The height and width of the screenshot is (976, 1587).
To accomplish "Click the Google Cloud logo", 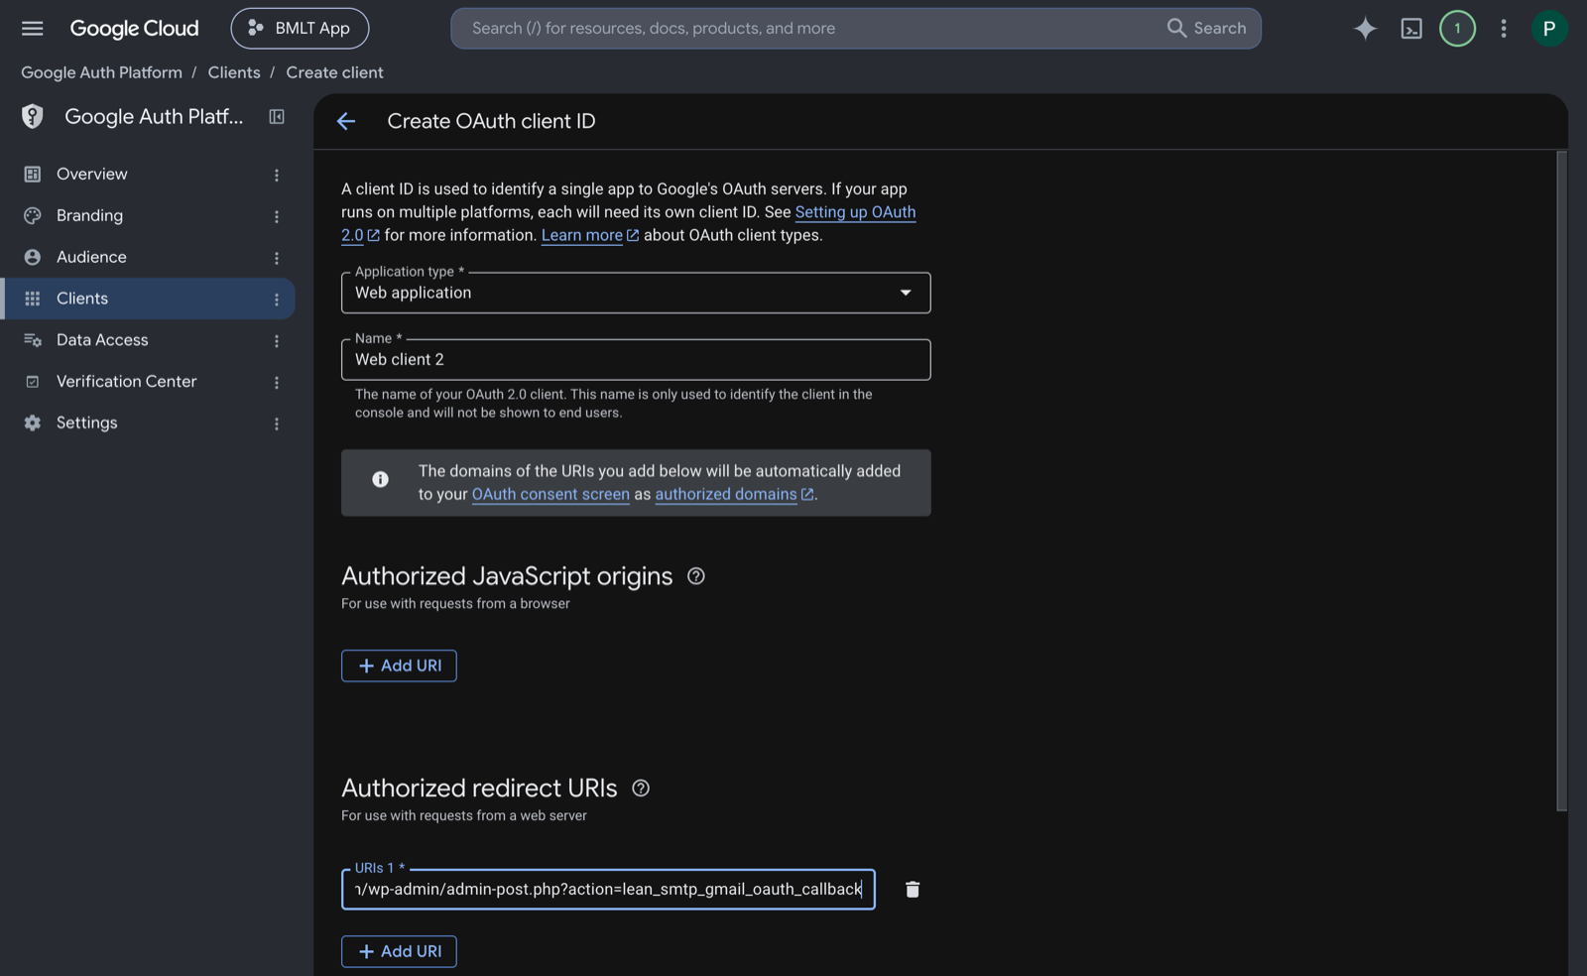I will (134, 29).
